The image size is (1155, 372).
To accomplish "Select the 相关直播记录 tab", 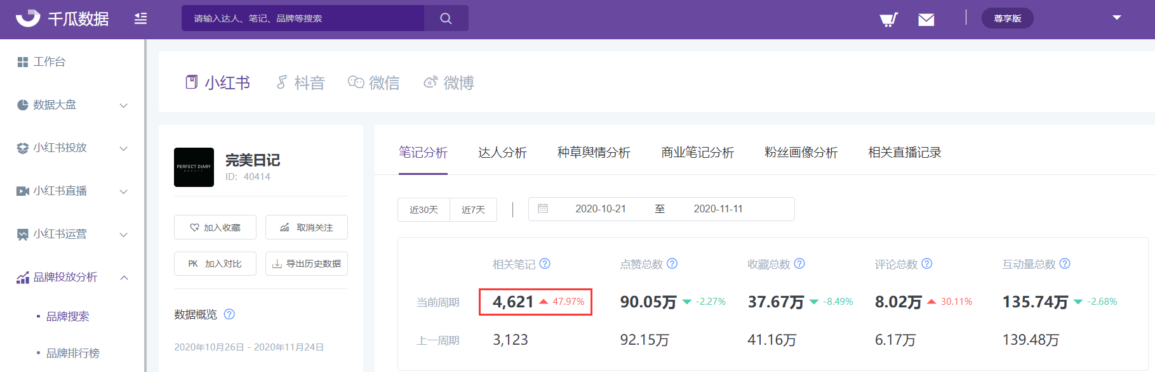I will (x=905, y=152).
